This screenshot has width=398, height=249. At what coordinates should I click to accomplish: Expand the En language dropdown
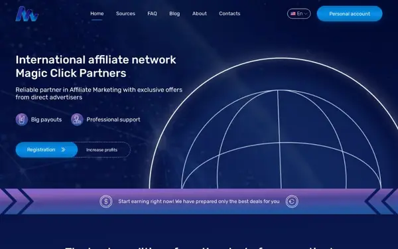point(299,14)
